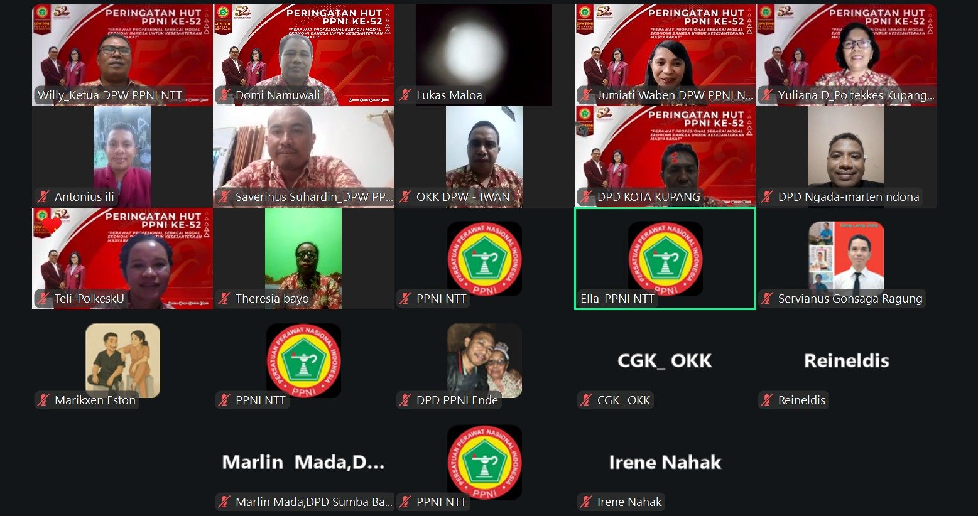Image resolution: width=978 pixels, height=516 pixels.
Task: Click muted mic icon beside CGK_ OKK label
Action: pos(586,400)
